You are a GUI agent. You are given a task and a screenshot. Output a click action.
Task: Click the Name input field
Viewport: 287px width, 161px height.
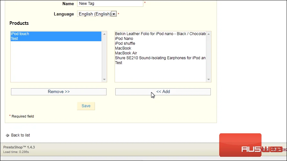click(x=110, y=4)
